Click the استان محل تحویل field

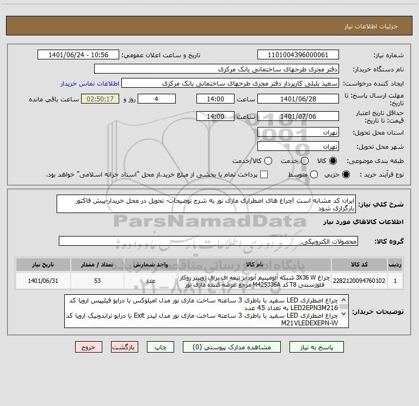click(298, 132)
